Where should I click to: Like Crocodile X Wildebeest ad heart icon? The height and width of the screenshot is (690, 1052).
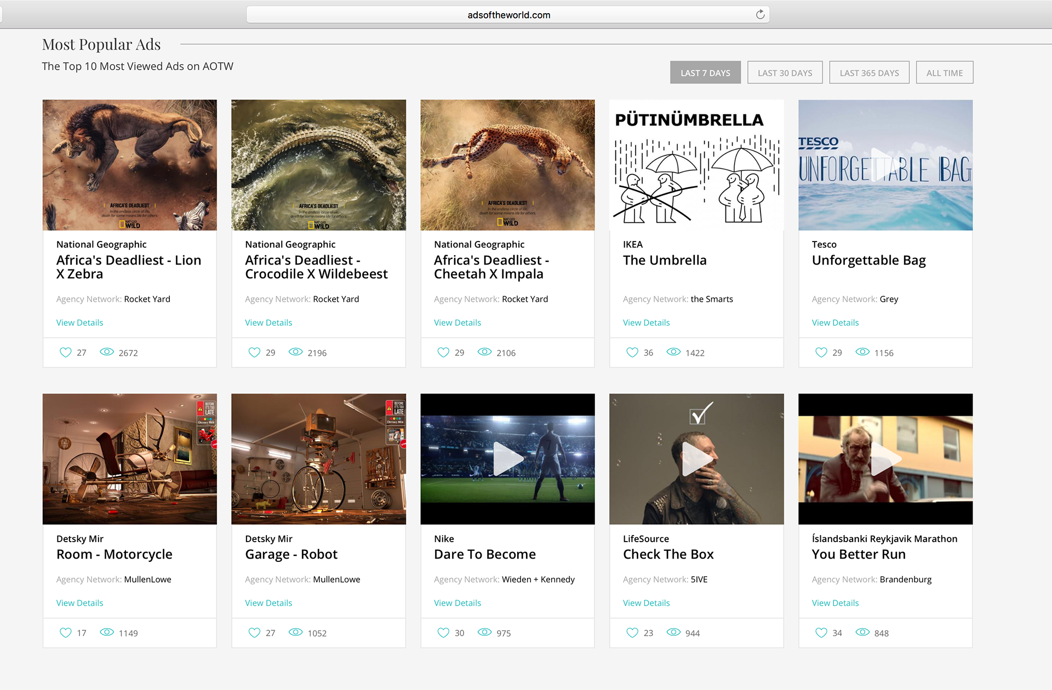pos(254,352)
